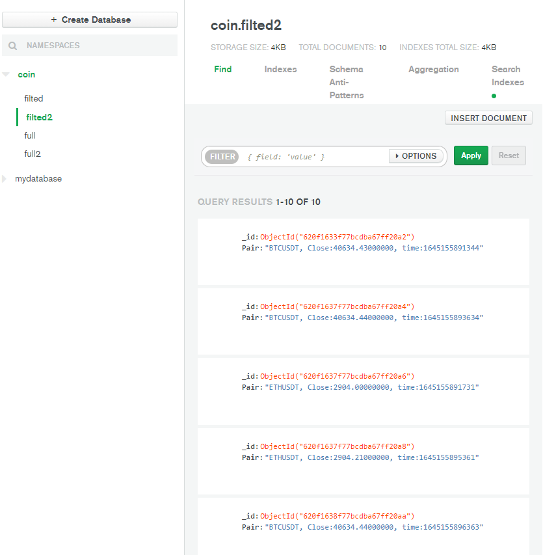This screenshot has width=543, height=555.
Task: Select the mydatabase database
Action: [x=38, y=179]
